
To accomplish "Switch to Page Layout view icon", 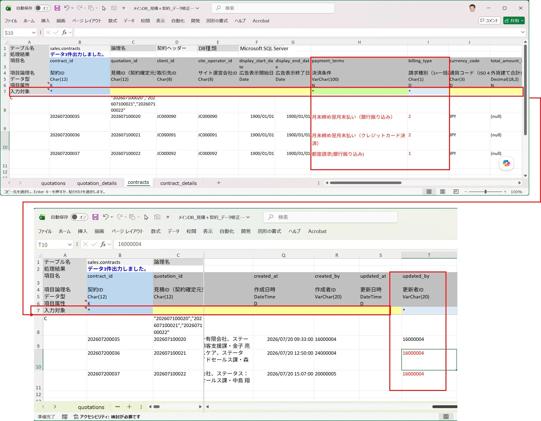I will tap(443, 192).
